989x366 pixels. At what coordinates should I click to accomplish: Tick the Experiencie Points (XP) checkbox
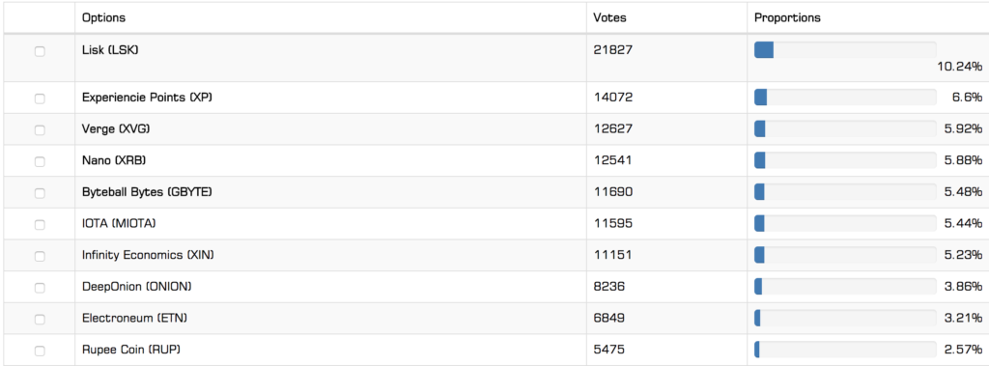pyautogui.click(x=39, y=99)
